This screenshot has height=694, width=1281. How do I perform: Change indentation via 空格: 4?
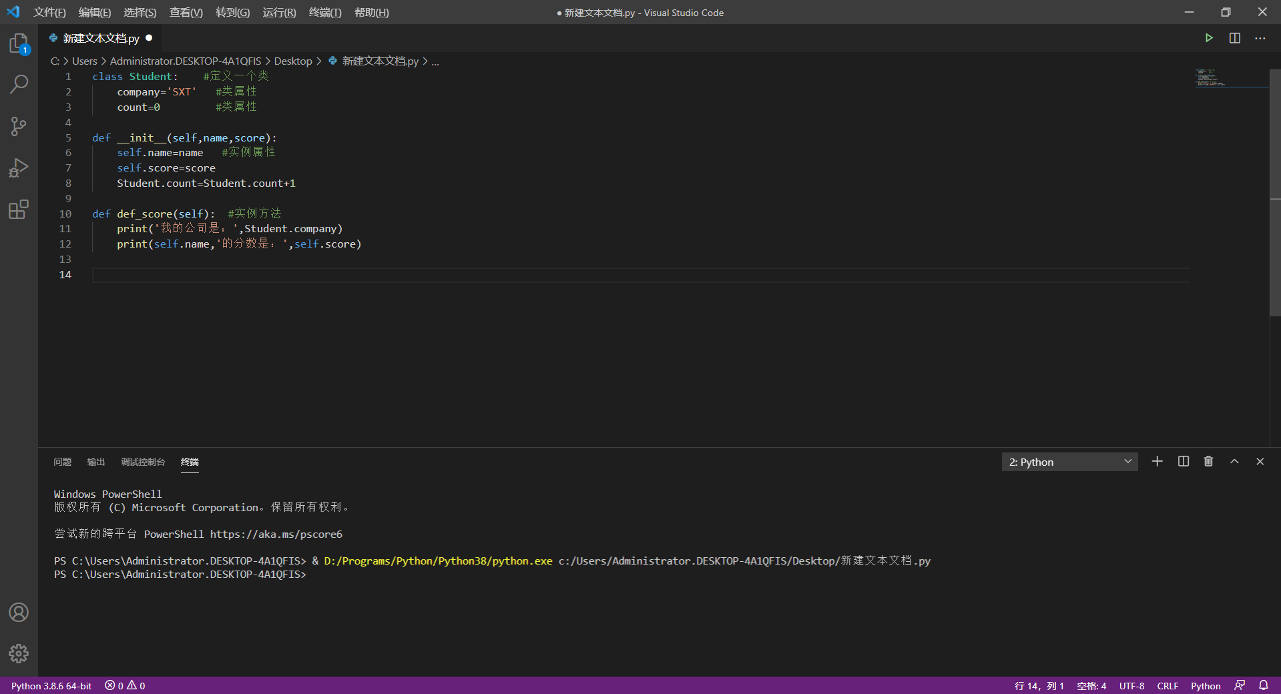pyautogui.click(x=1091, y=685)
